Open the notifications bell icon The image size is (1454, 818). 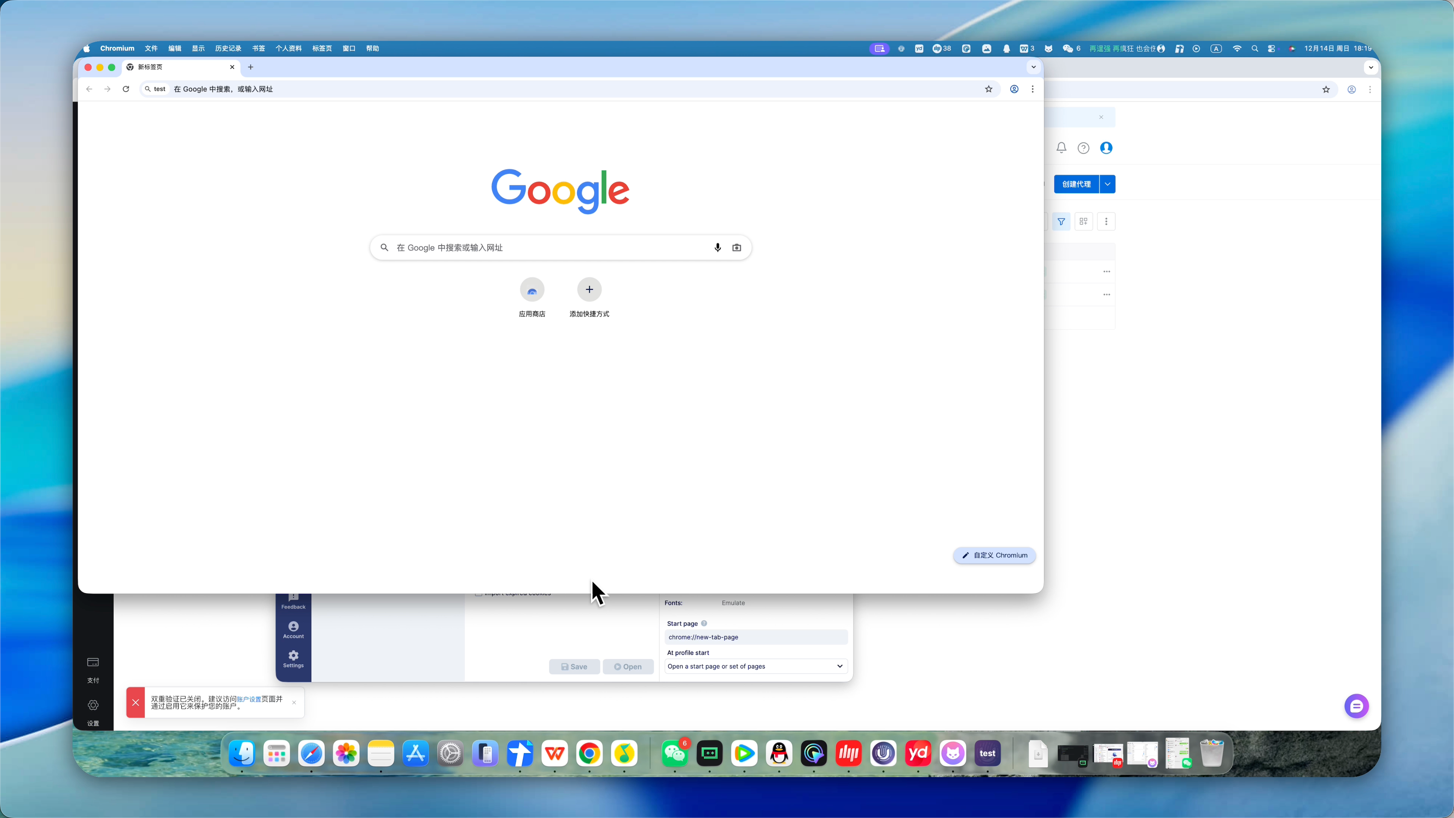point(1061,148)
